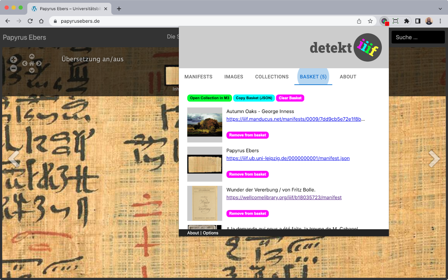
Task: Pan the papyrus upward with the up arrow
Action: (x=31, y=56)
